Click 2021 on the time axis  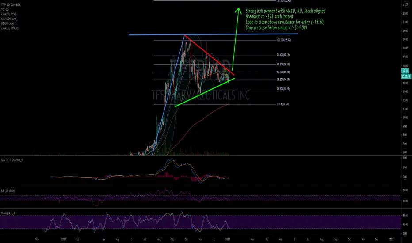[228, 239]
